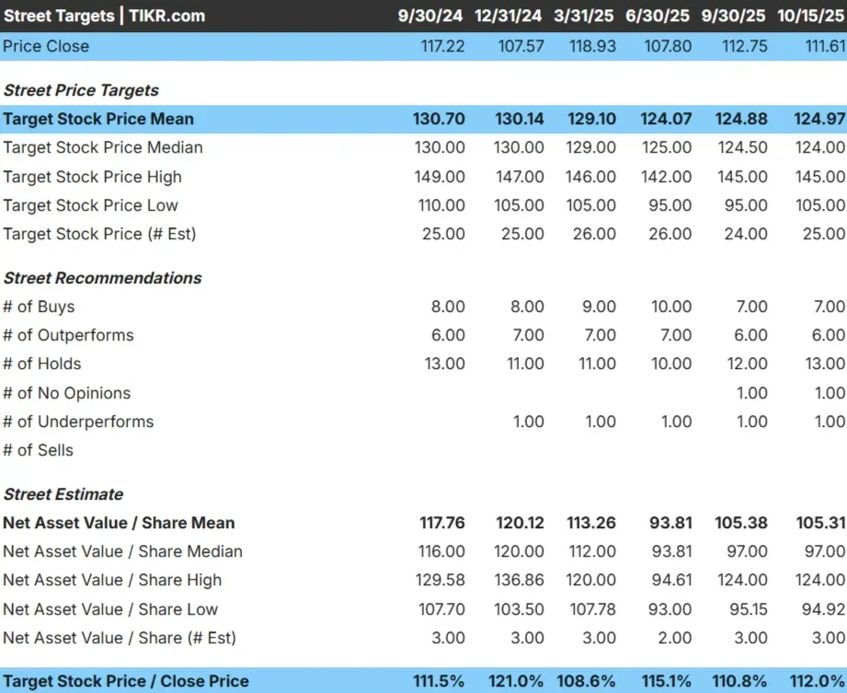Click the Target Stock Price High value 149.00
847x693 pixels.
pos(441,177)
